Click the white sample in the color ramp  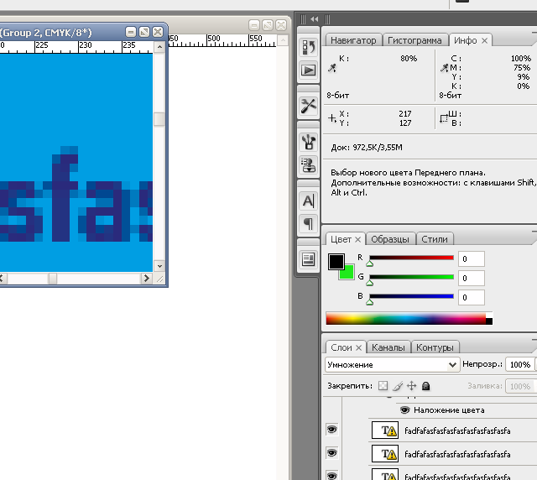pos(489,316)
